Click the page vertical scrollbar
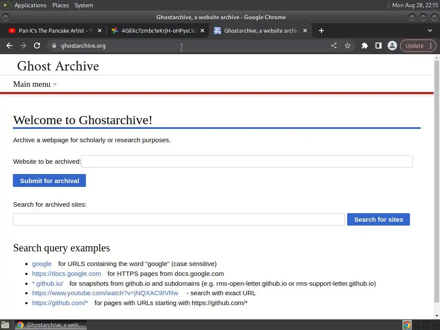Screen dimensions: 440x330 tap(437, 181)
